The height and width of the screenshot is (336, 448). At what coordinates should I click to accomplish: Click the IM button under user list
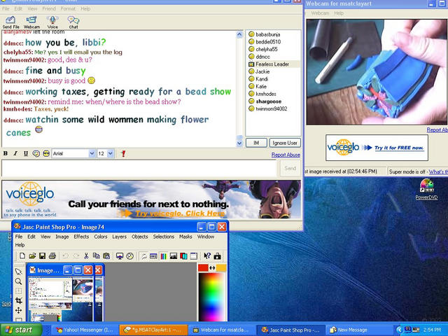[256, 143]
